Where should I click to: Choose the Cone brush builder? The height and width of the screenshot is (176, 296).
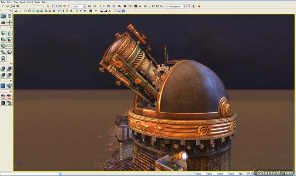[x=9, y=33]
